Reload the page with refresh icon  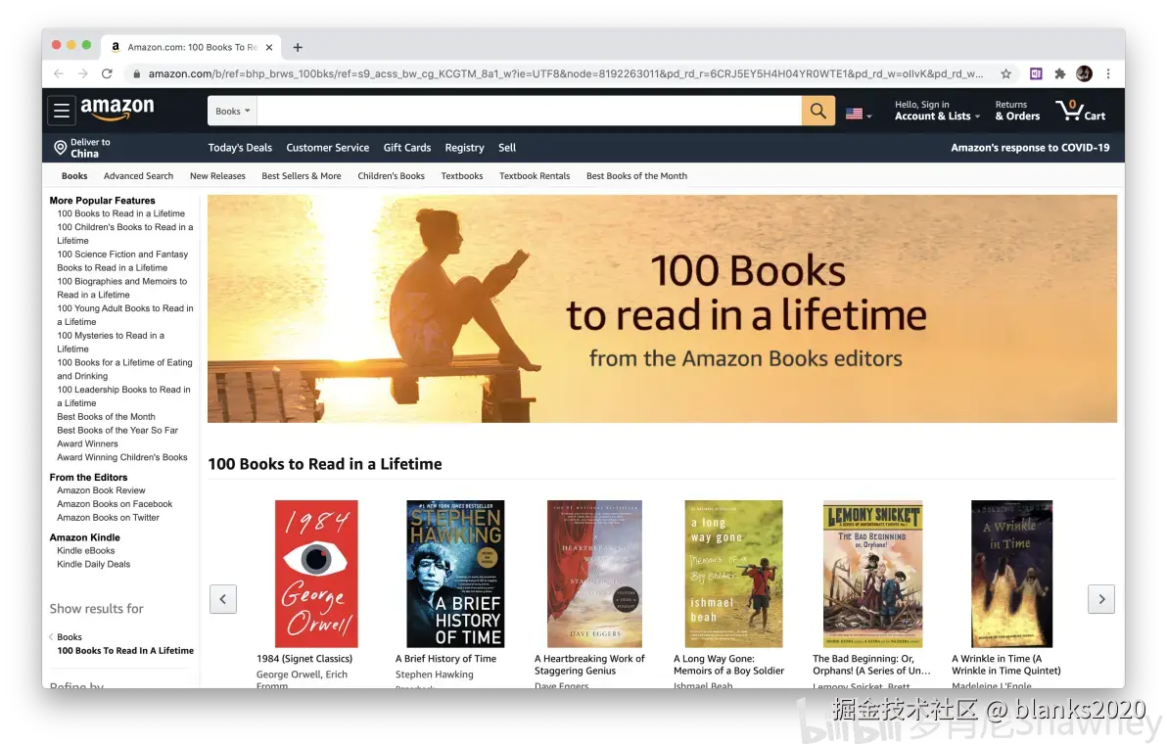[x=107, y=73]
